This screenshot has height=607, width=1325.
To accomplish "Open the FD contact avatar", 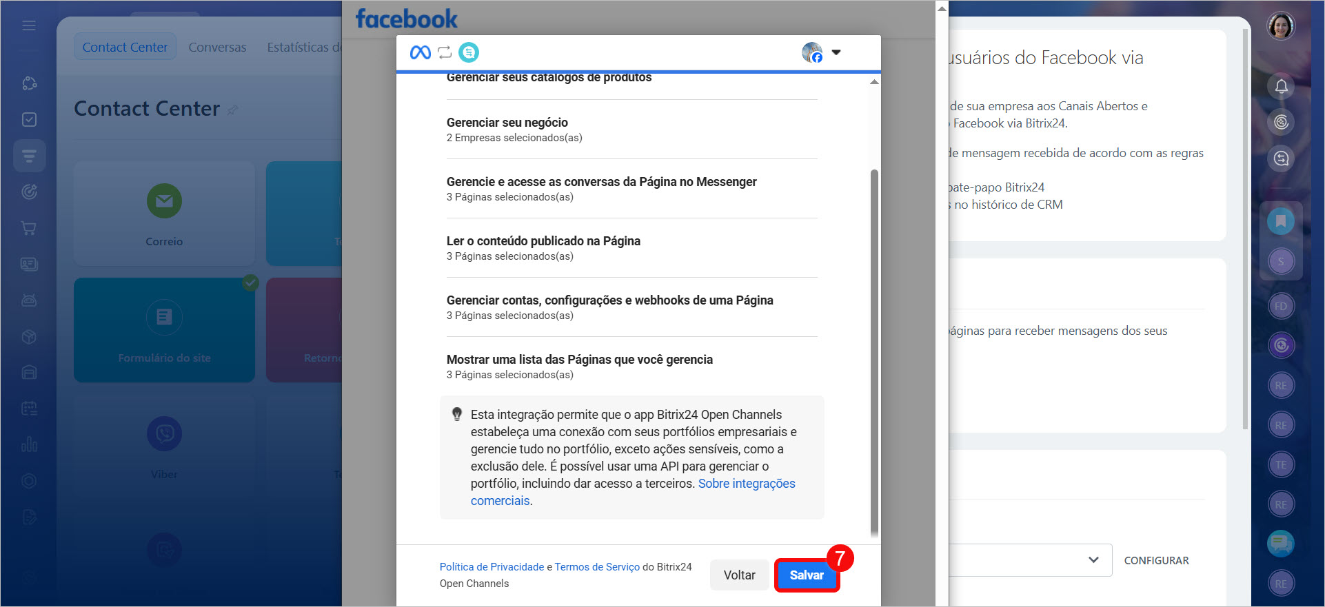I will point(1281,306).
